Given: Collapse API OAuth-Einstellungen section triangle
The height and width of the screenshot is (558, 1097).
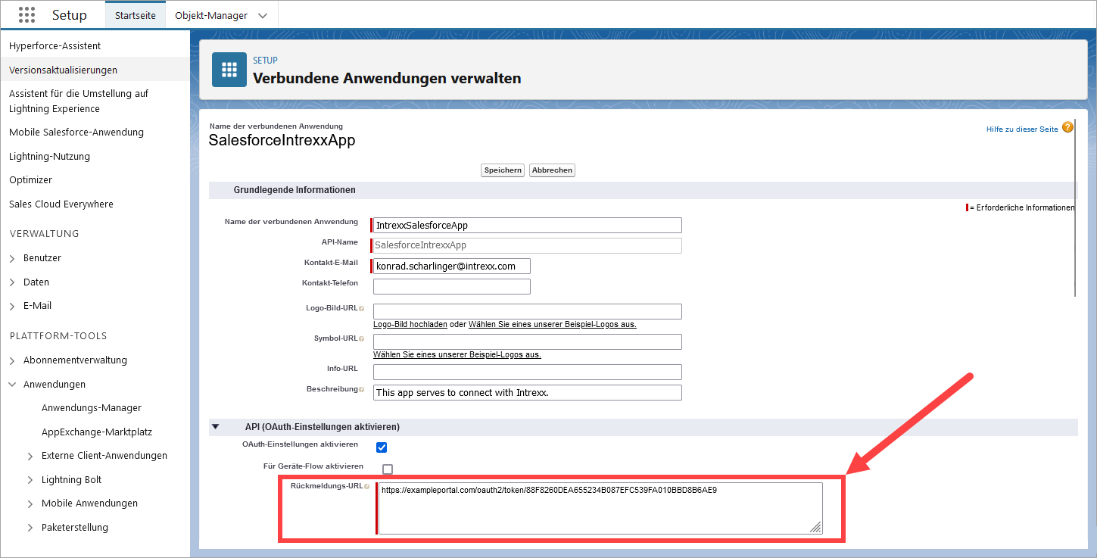Looking at the screenshot, I should coord(216,427).
